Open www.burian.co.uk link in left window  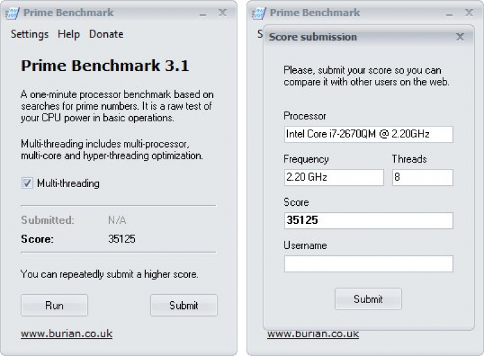66,333
